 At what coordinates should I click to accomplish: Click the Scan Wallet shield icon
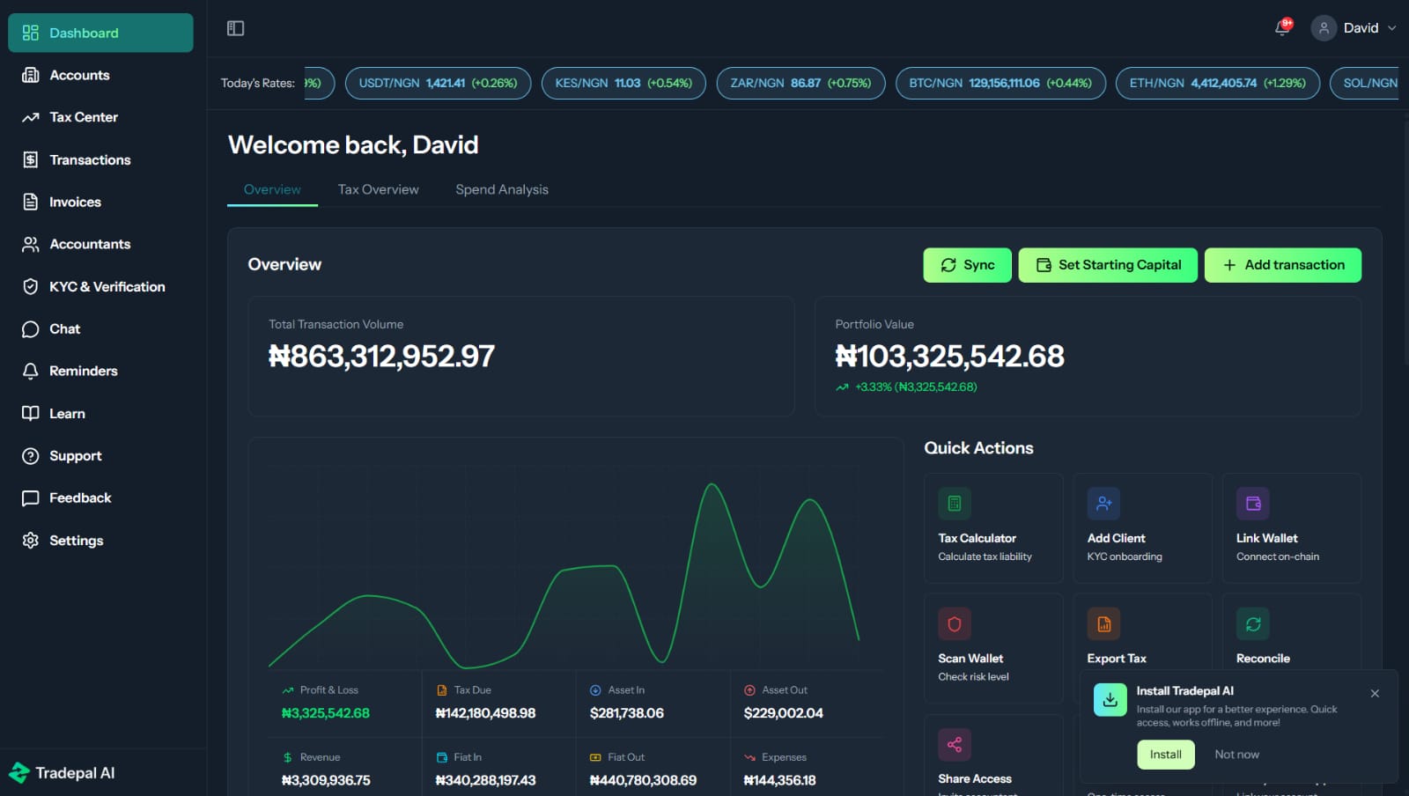[x=954, y=624]
